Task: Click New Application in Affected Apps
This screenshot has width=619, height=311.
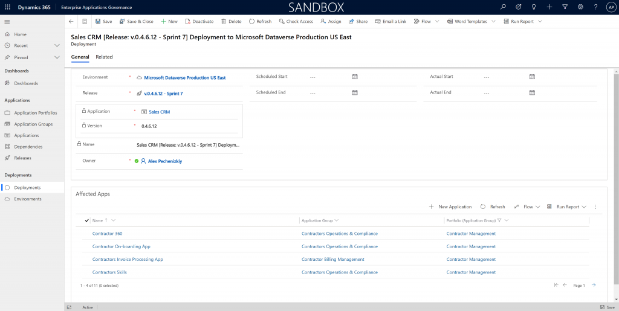Action: [x=450, y=207]
